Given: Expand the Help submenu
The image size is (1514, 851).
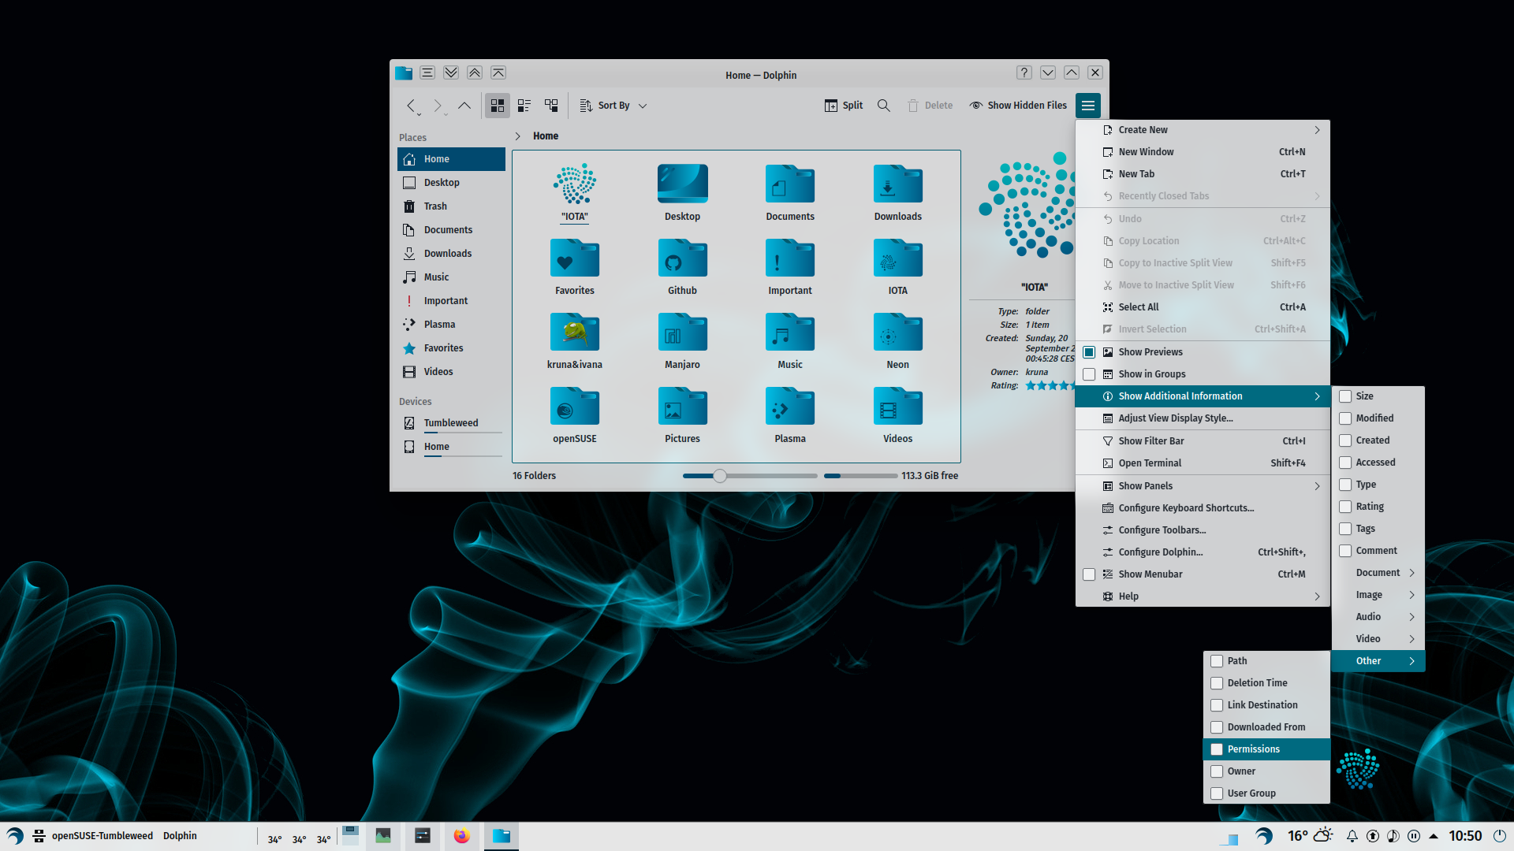Looking at the screenshot, I should [1203, 596].
